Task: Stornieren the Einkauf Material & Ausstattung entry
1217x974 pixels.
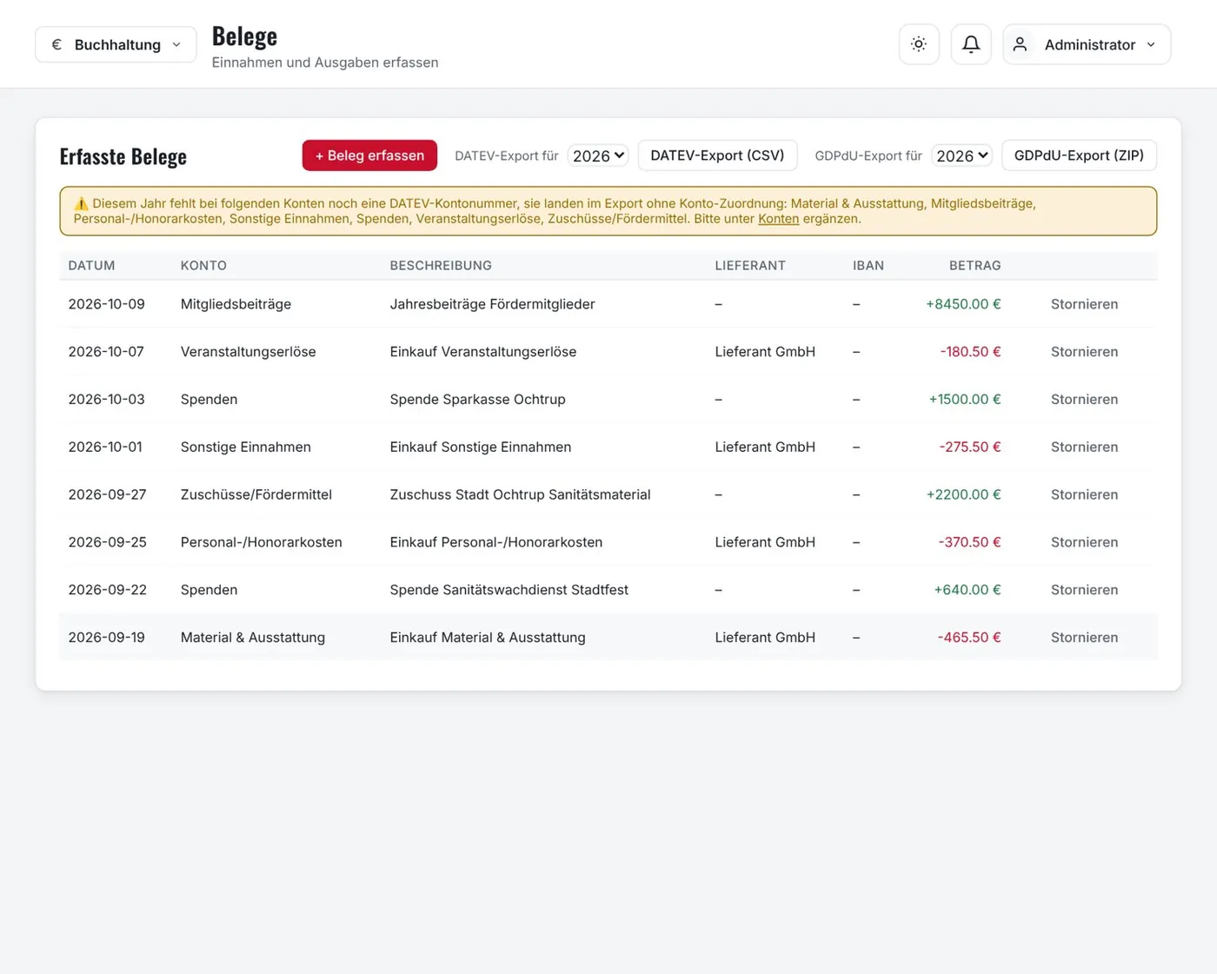Action: [x=1084, y=638]
